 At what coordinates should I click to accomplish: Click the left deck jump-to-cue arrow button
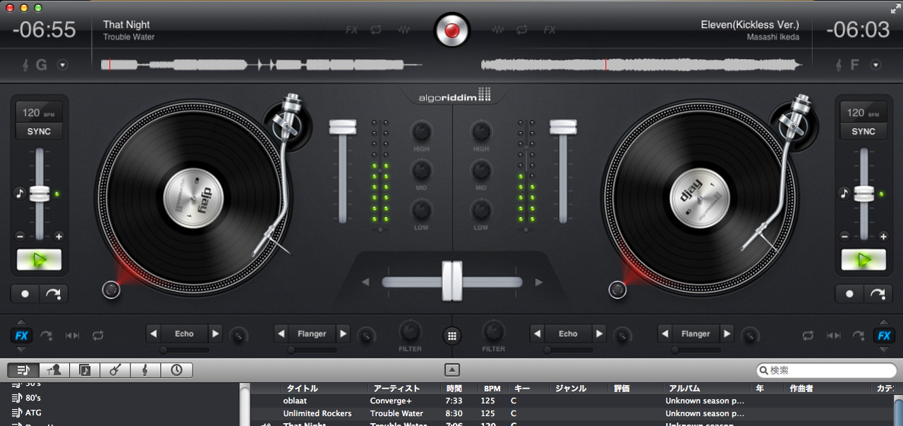[54, 294]
